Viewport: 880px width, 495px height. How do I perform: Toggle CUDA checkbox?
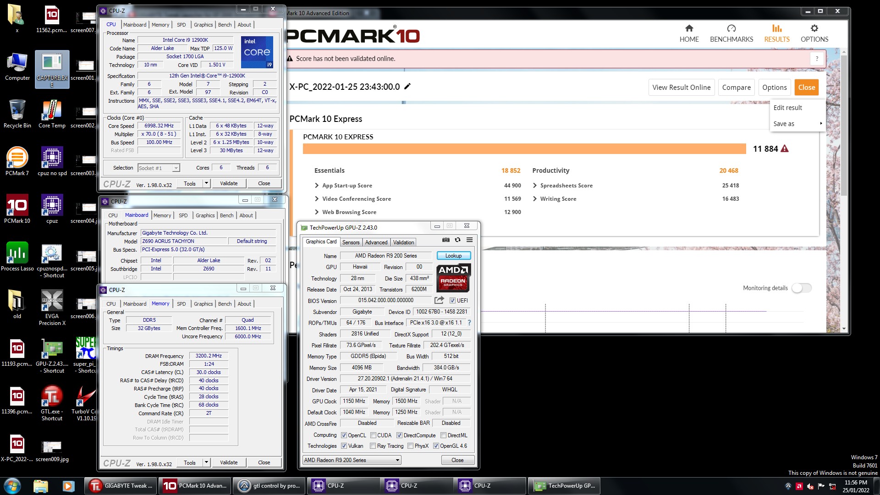click(x=373, y=435)
